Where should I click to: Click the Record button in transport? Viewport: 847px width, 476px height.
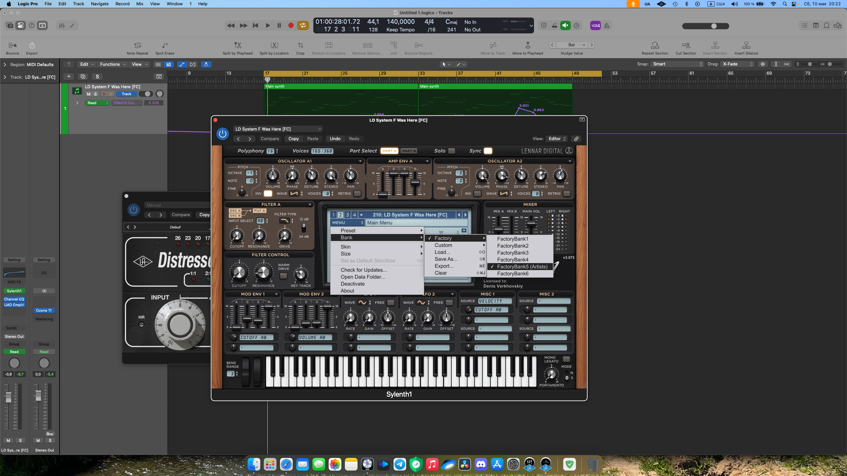coord(291,25)
